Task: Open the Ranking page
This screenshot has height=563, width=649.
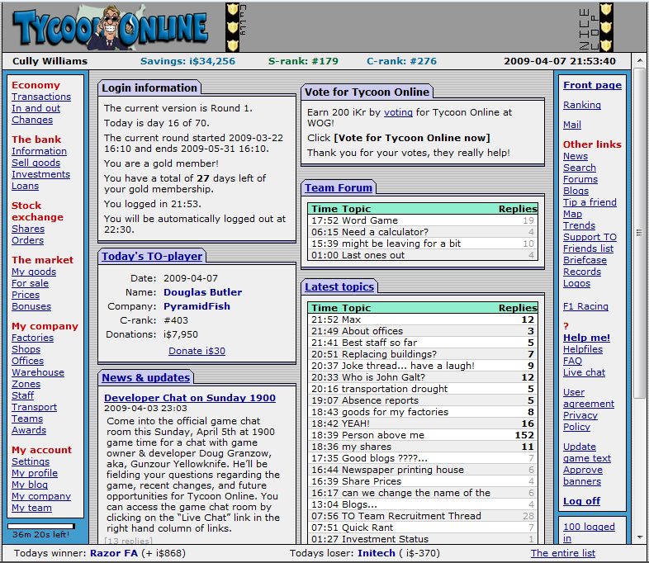Action: 581,105
